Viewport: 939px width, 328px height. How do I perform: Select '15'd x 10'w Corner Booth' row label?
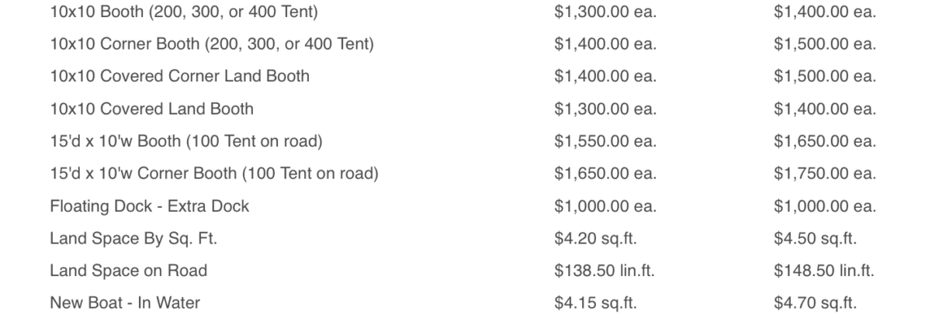(213, 174)
